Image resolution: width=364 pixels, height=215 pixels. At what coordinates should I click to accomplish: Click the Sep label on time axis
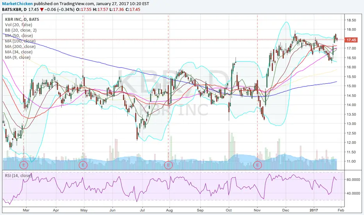(x=200, y=210)
